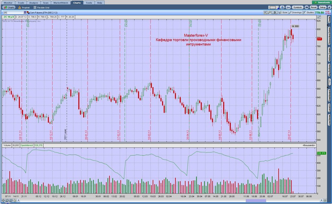Open the Setup menu
Viewport: 332px width, 204px height.
click(x=323, y=7)
